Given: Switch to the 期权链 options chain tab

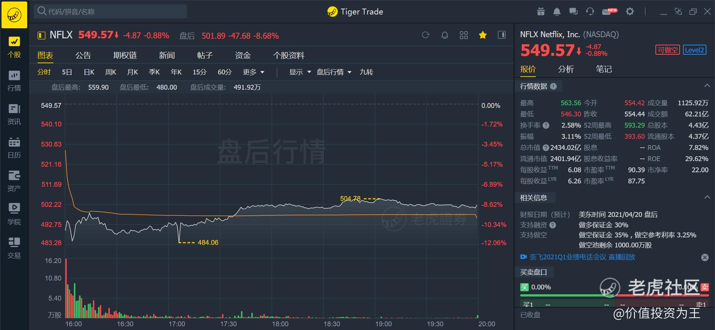Looking at the screenshot, I should 125,55.
